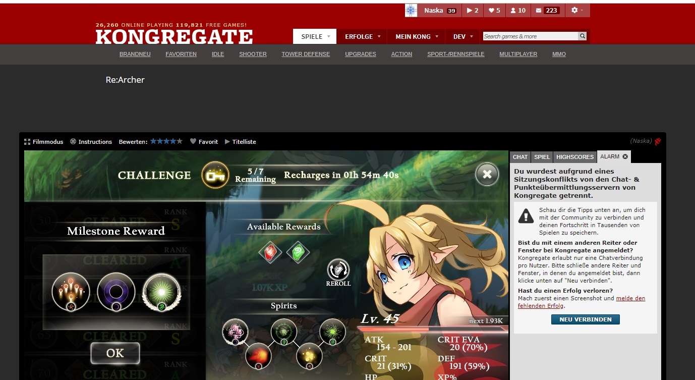The height and width of the screenshot is (380, 695).
Task: Close the ALARM tab
Action: coord(625,156)
